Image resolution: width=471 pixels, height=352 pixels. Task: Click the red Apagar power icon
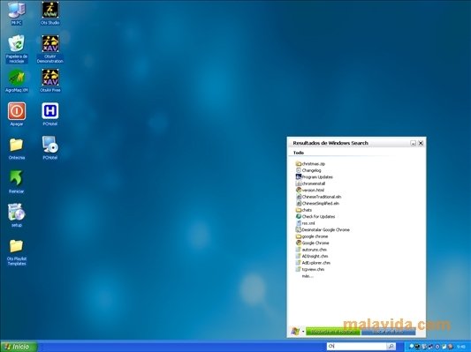17,114
